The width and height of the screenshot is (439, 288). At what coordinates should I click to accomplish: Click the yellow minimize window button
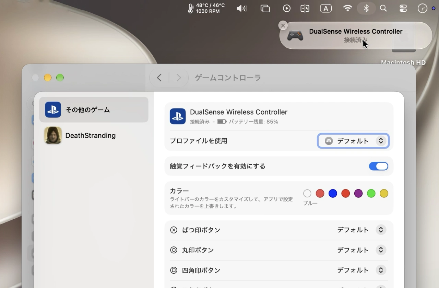pos(48,78)
